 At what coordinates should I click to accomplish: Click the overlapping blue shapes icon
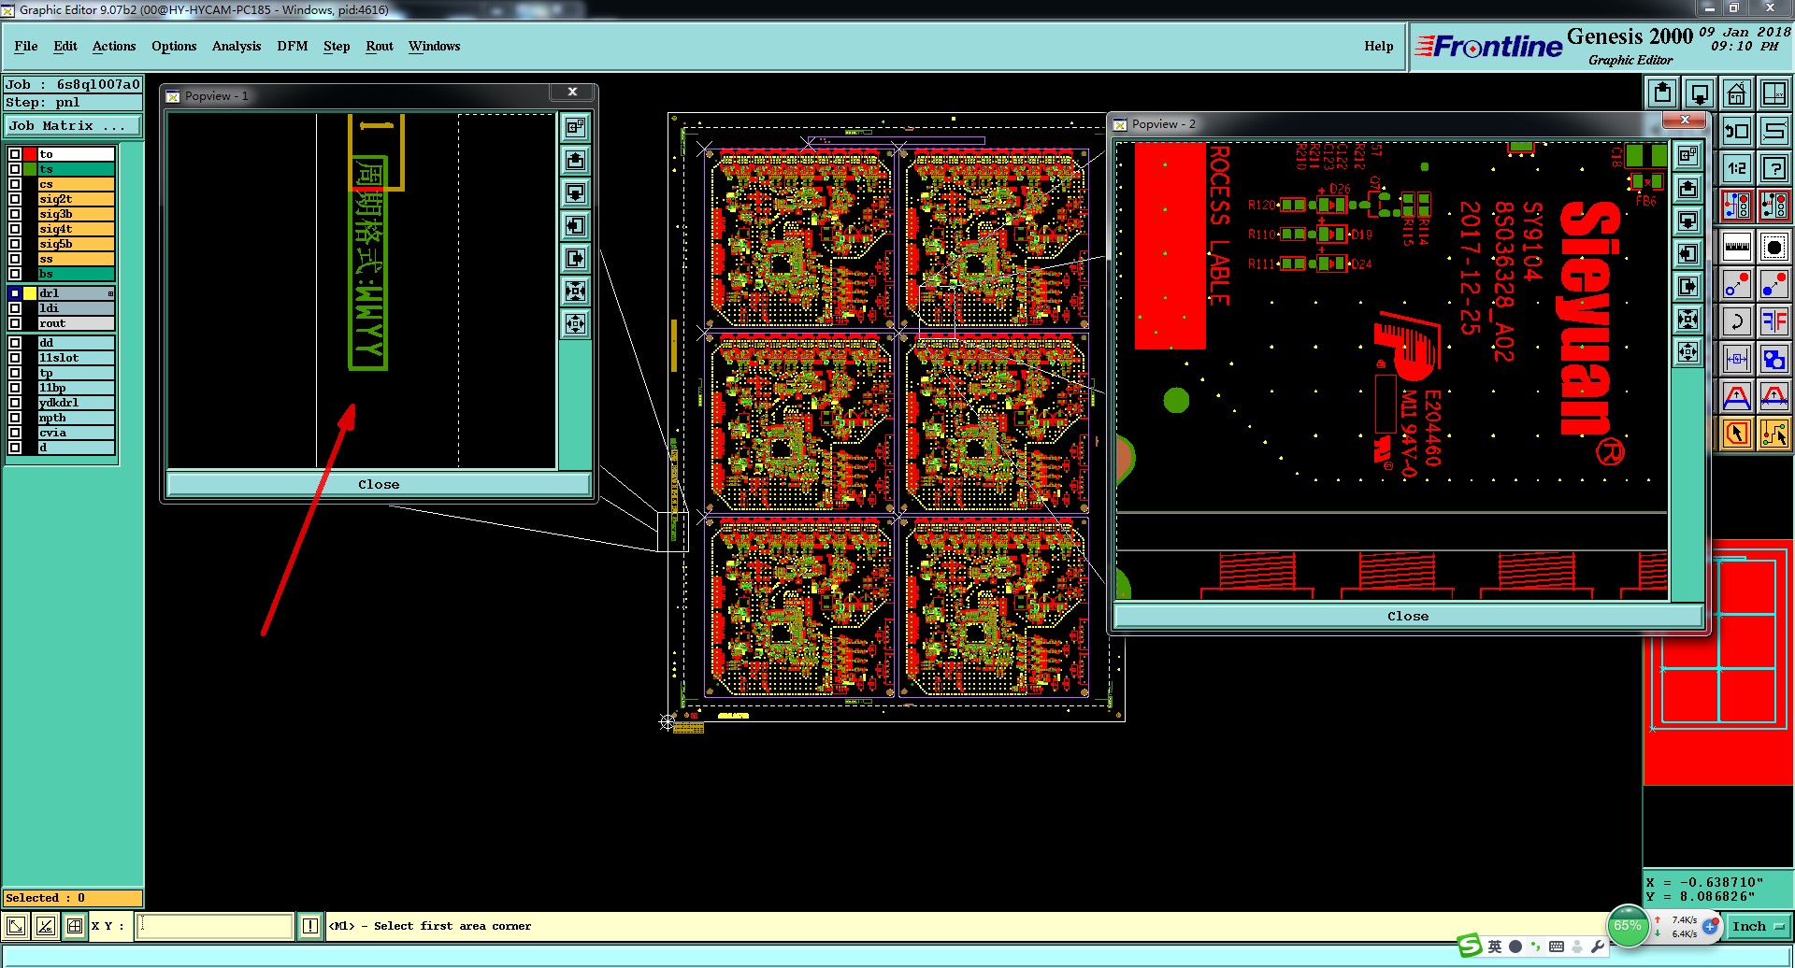[1773, 359]
